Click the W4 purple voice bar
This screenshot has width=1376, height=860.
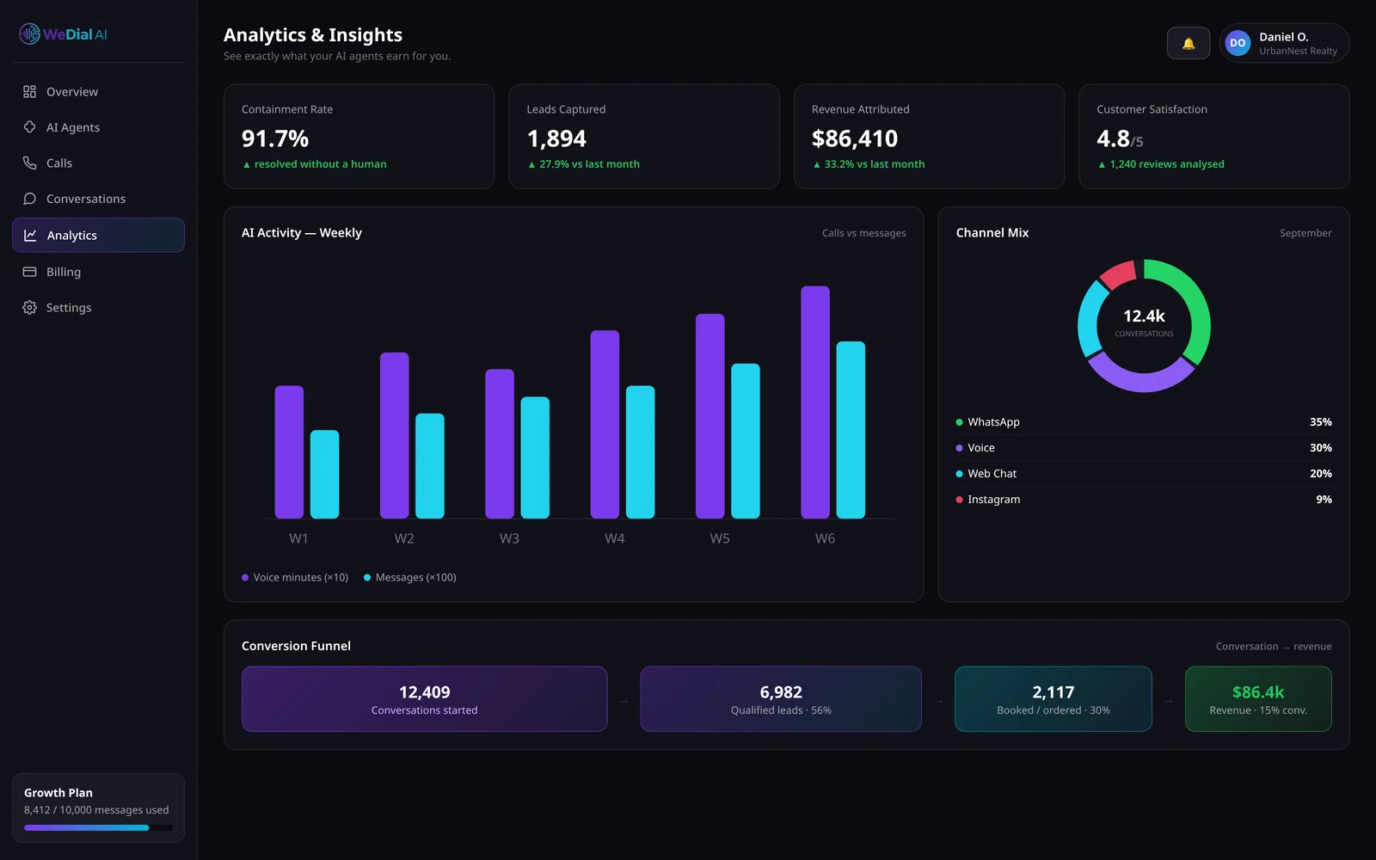[x=605, y=424]
